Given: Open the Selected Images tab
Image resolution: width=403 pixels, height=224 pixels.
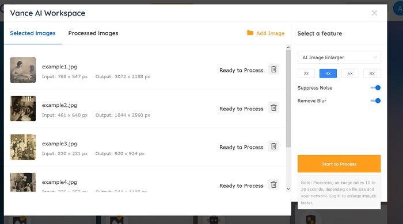Looking at the screenshot, I should pyautogui.click(x=33, y=33).
